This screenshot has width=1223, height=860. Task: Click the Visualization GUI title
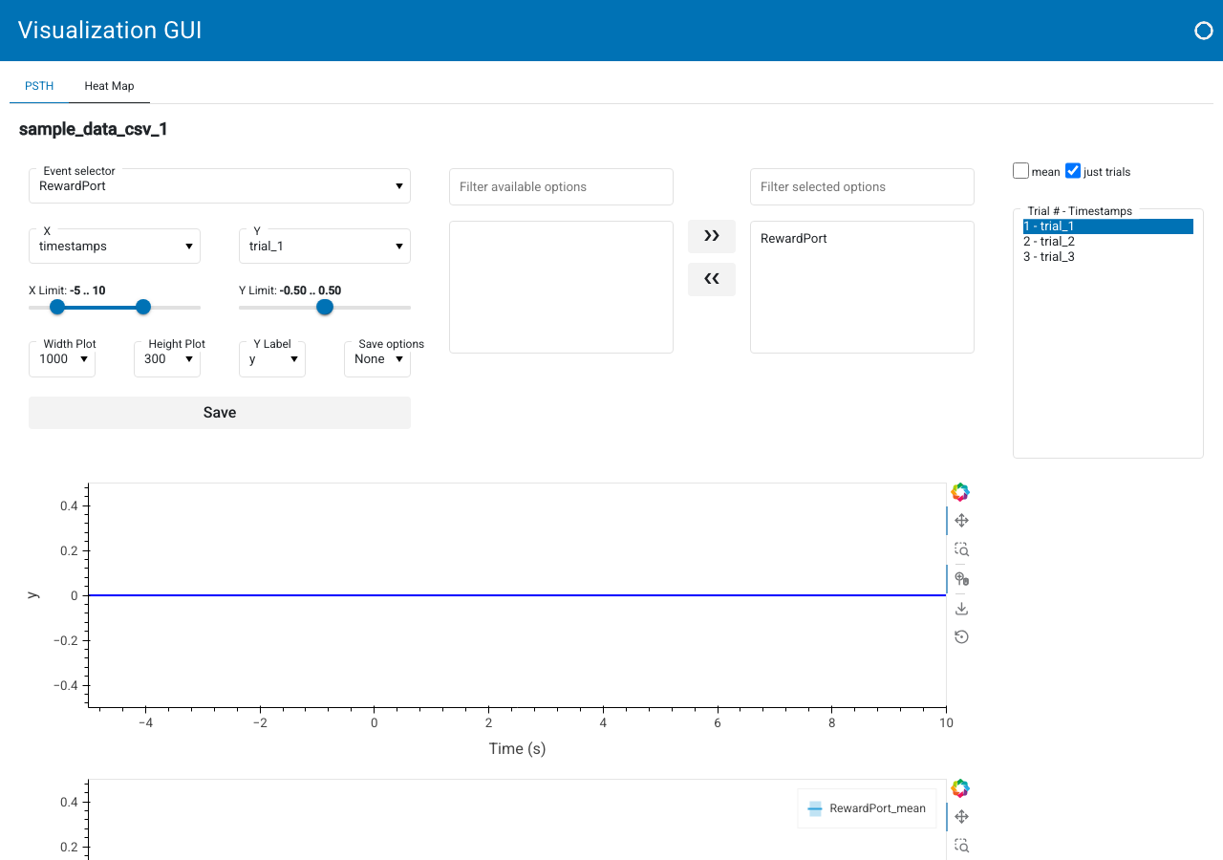110,30
